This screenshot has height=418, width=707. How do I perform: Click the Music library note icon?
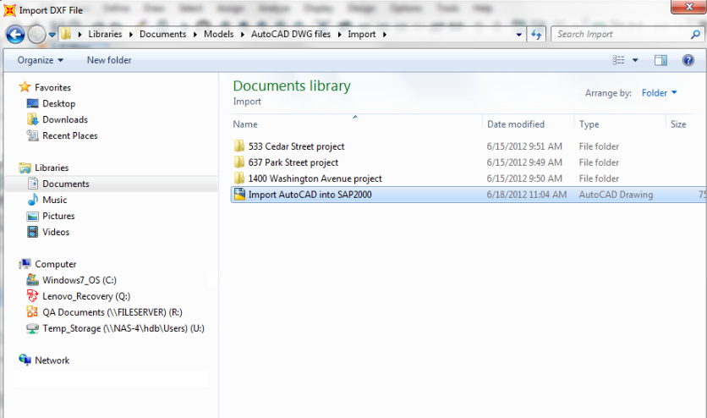click(x=32, y=200)
